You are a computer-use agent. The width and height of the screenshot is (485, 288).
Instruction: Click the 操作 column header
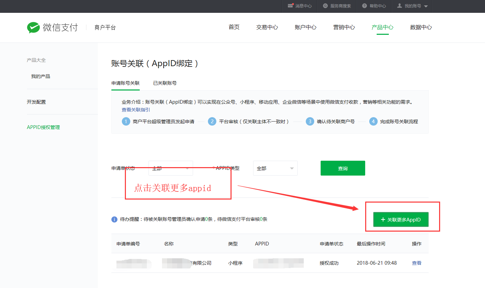tap(417, 244)
